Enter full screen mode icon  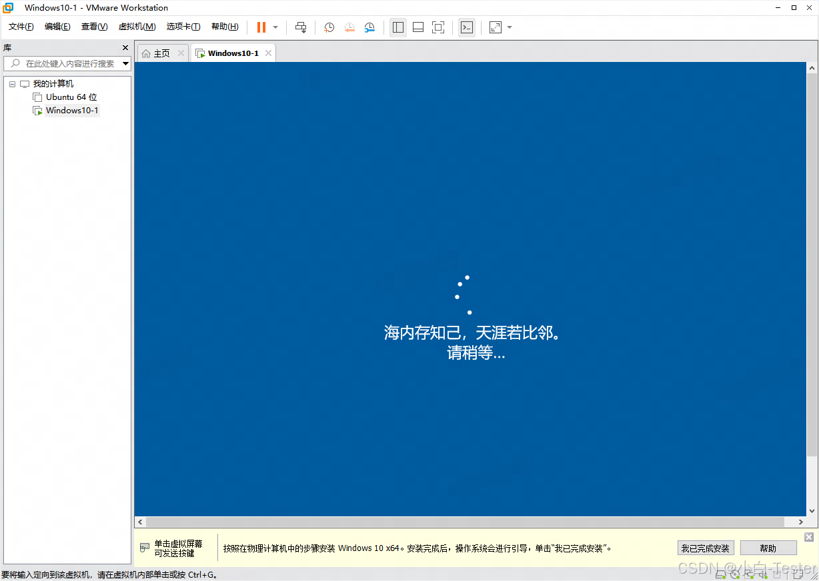pyautogui.click(x=438, y=27)
